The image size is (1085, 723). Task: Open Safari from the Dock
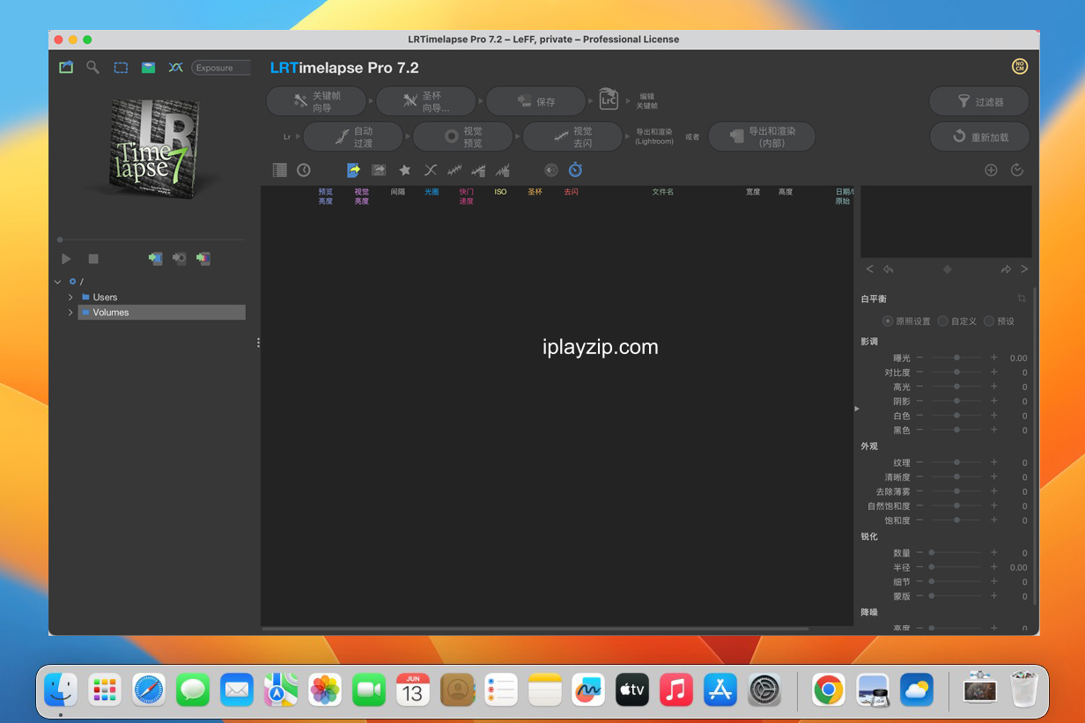coord(149,690)
